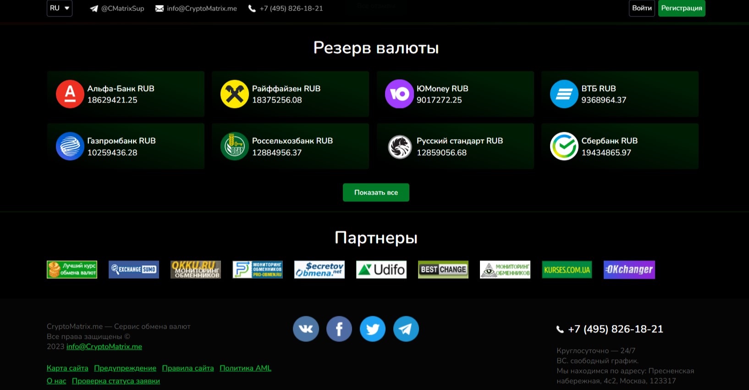Click the footer phone number +7 (495) 826-18-21

(x=616, y=329)
